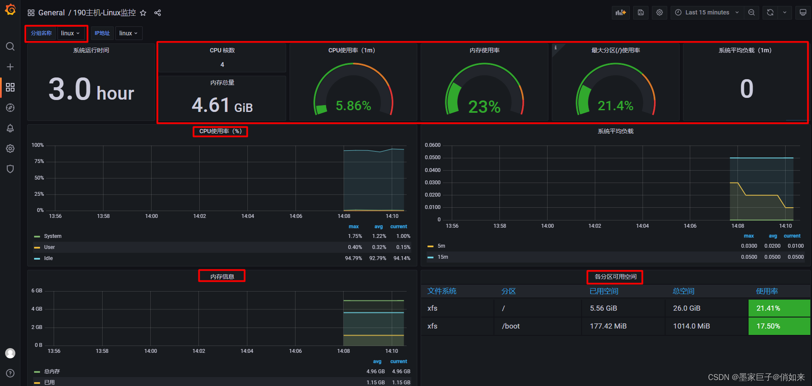Image resolution: width=812 pixels, height=386 pixels.
Task: Open the 内存总量 panel title menu
Action: coord(222,83)
